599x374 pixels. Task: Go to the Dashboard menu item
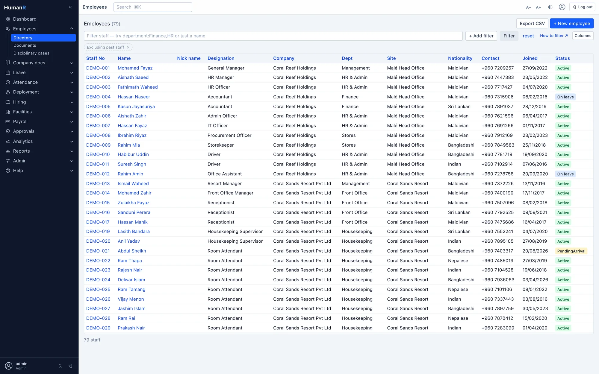[39, 19]
